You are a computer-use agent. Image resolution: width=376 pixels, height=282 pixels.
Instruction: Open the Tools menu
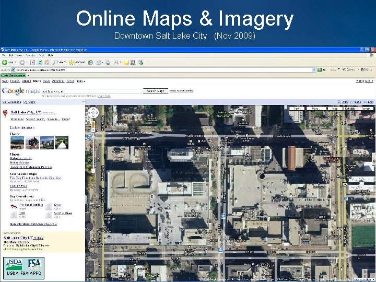click(42, 55)
